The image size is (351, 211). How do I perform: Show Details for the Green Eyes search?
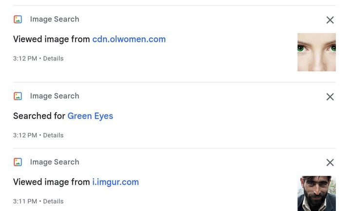(53, 135)
